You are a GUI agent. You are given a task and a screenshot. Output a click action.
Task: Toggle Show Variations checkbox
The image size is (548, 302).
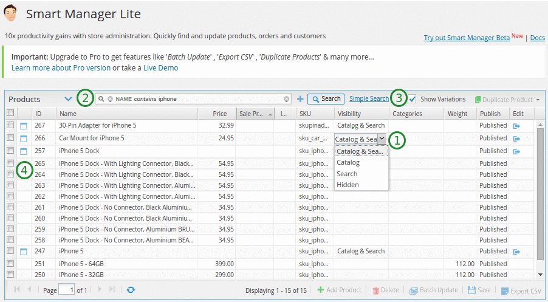click(x=413, y=99)
